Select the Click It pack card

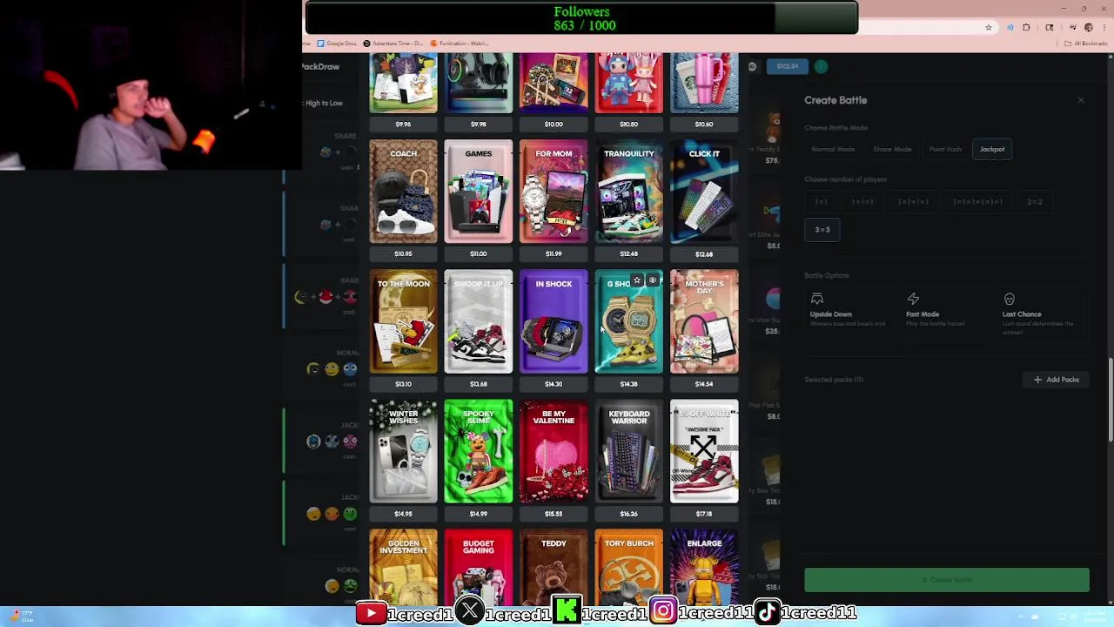pos(704,192)
